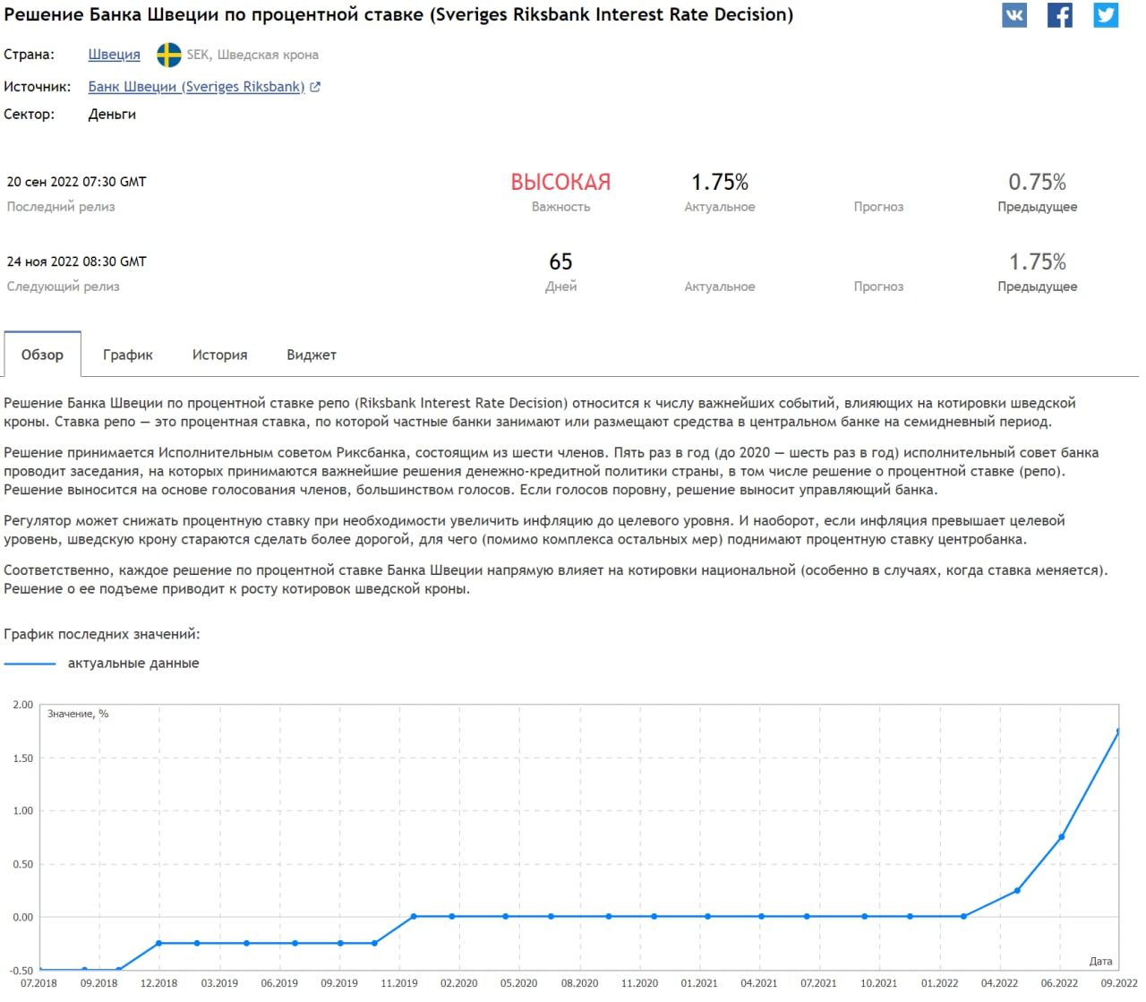The height and width of the screenshot is (1002, 1146).
Task: Share page on VK social network
Action: coord(1014,15)
